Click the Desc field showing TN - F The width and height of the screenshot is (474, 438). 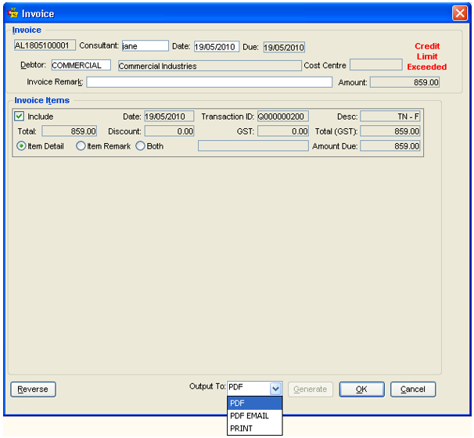click(x=390, y=117)
